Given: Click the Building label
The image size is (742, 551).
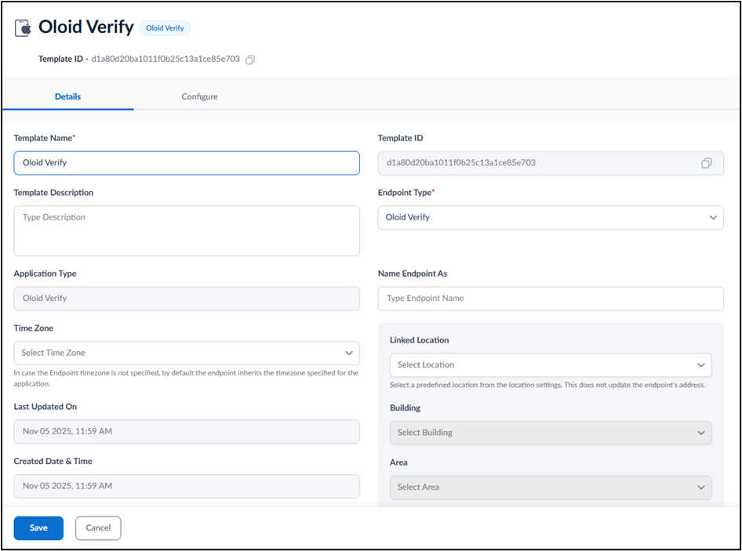Looking at the screenshot, I should [405, 408].
